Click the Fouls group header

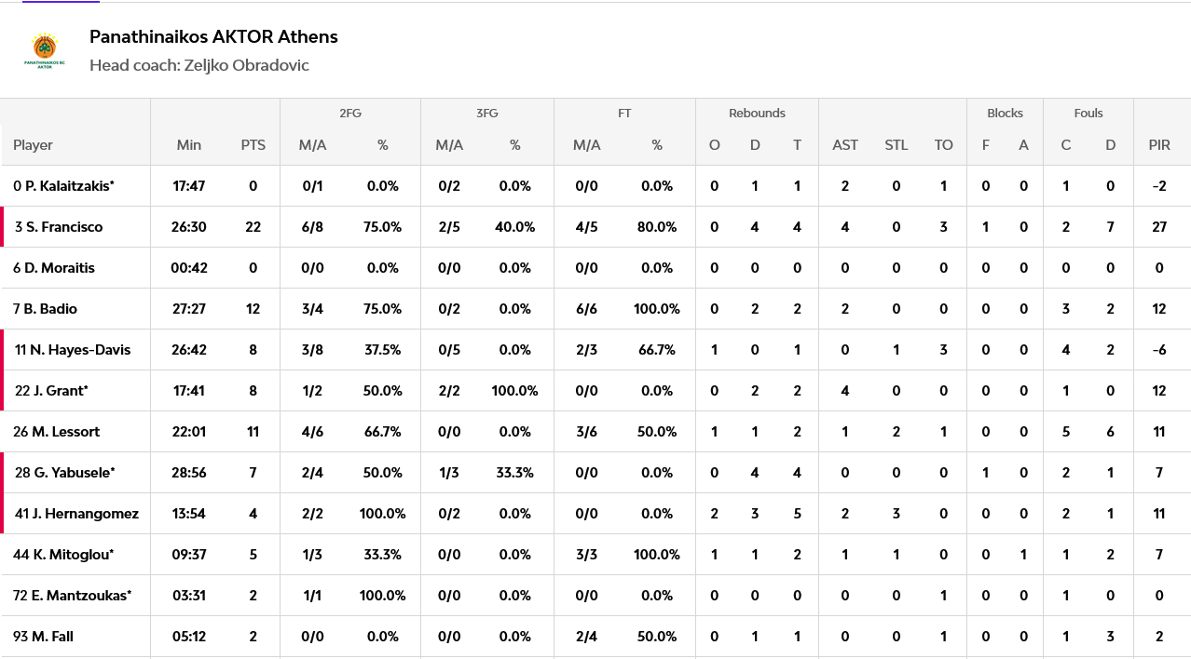coord(1088,114)
